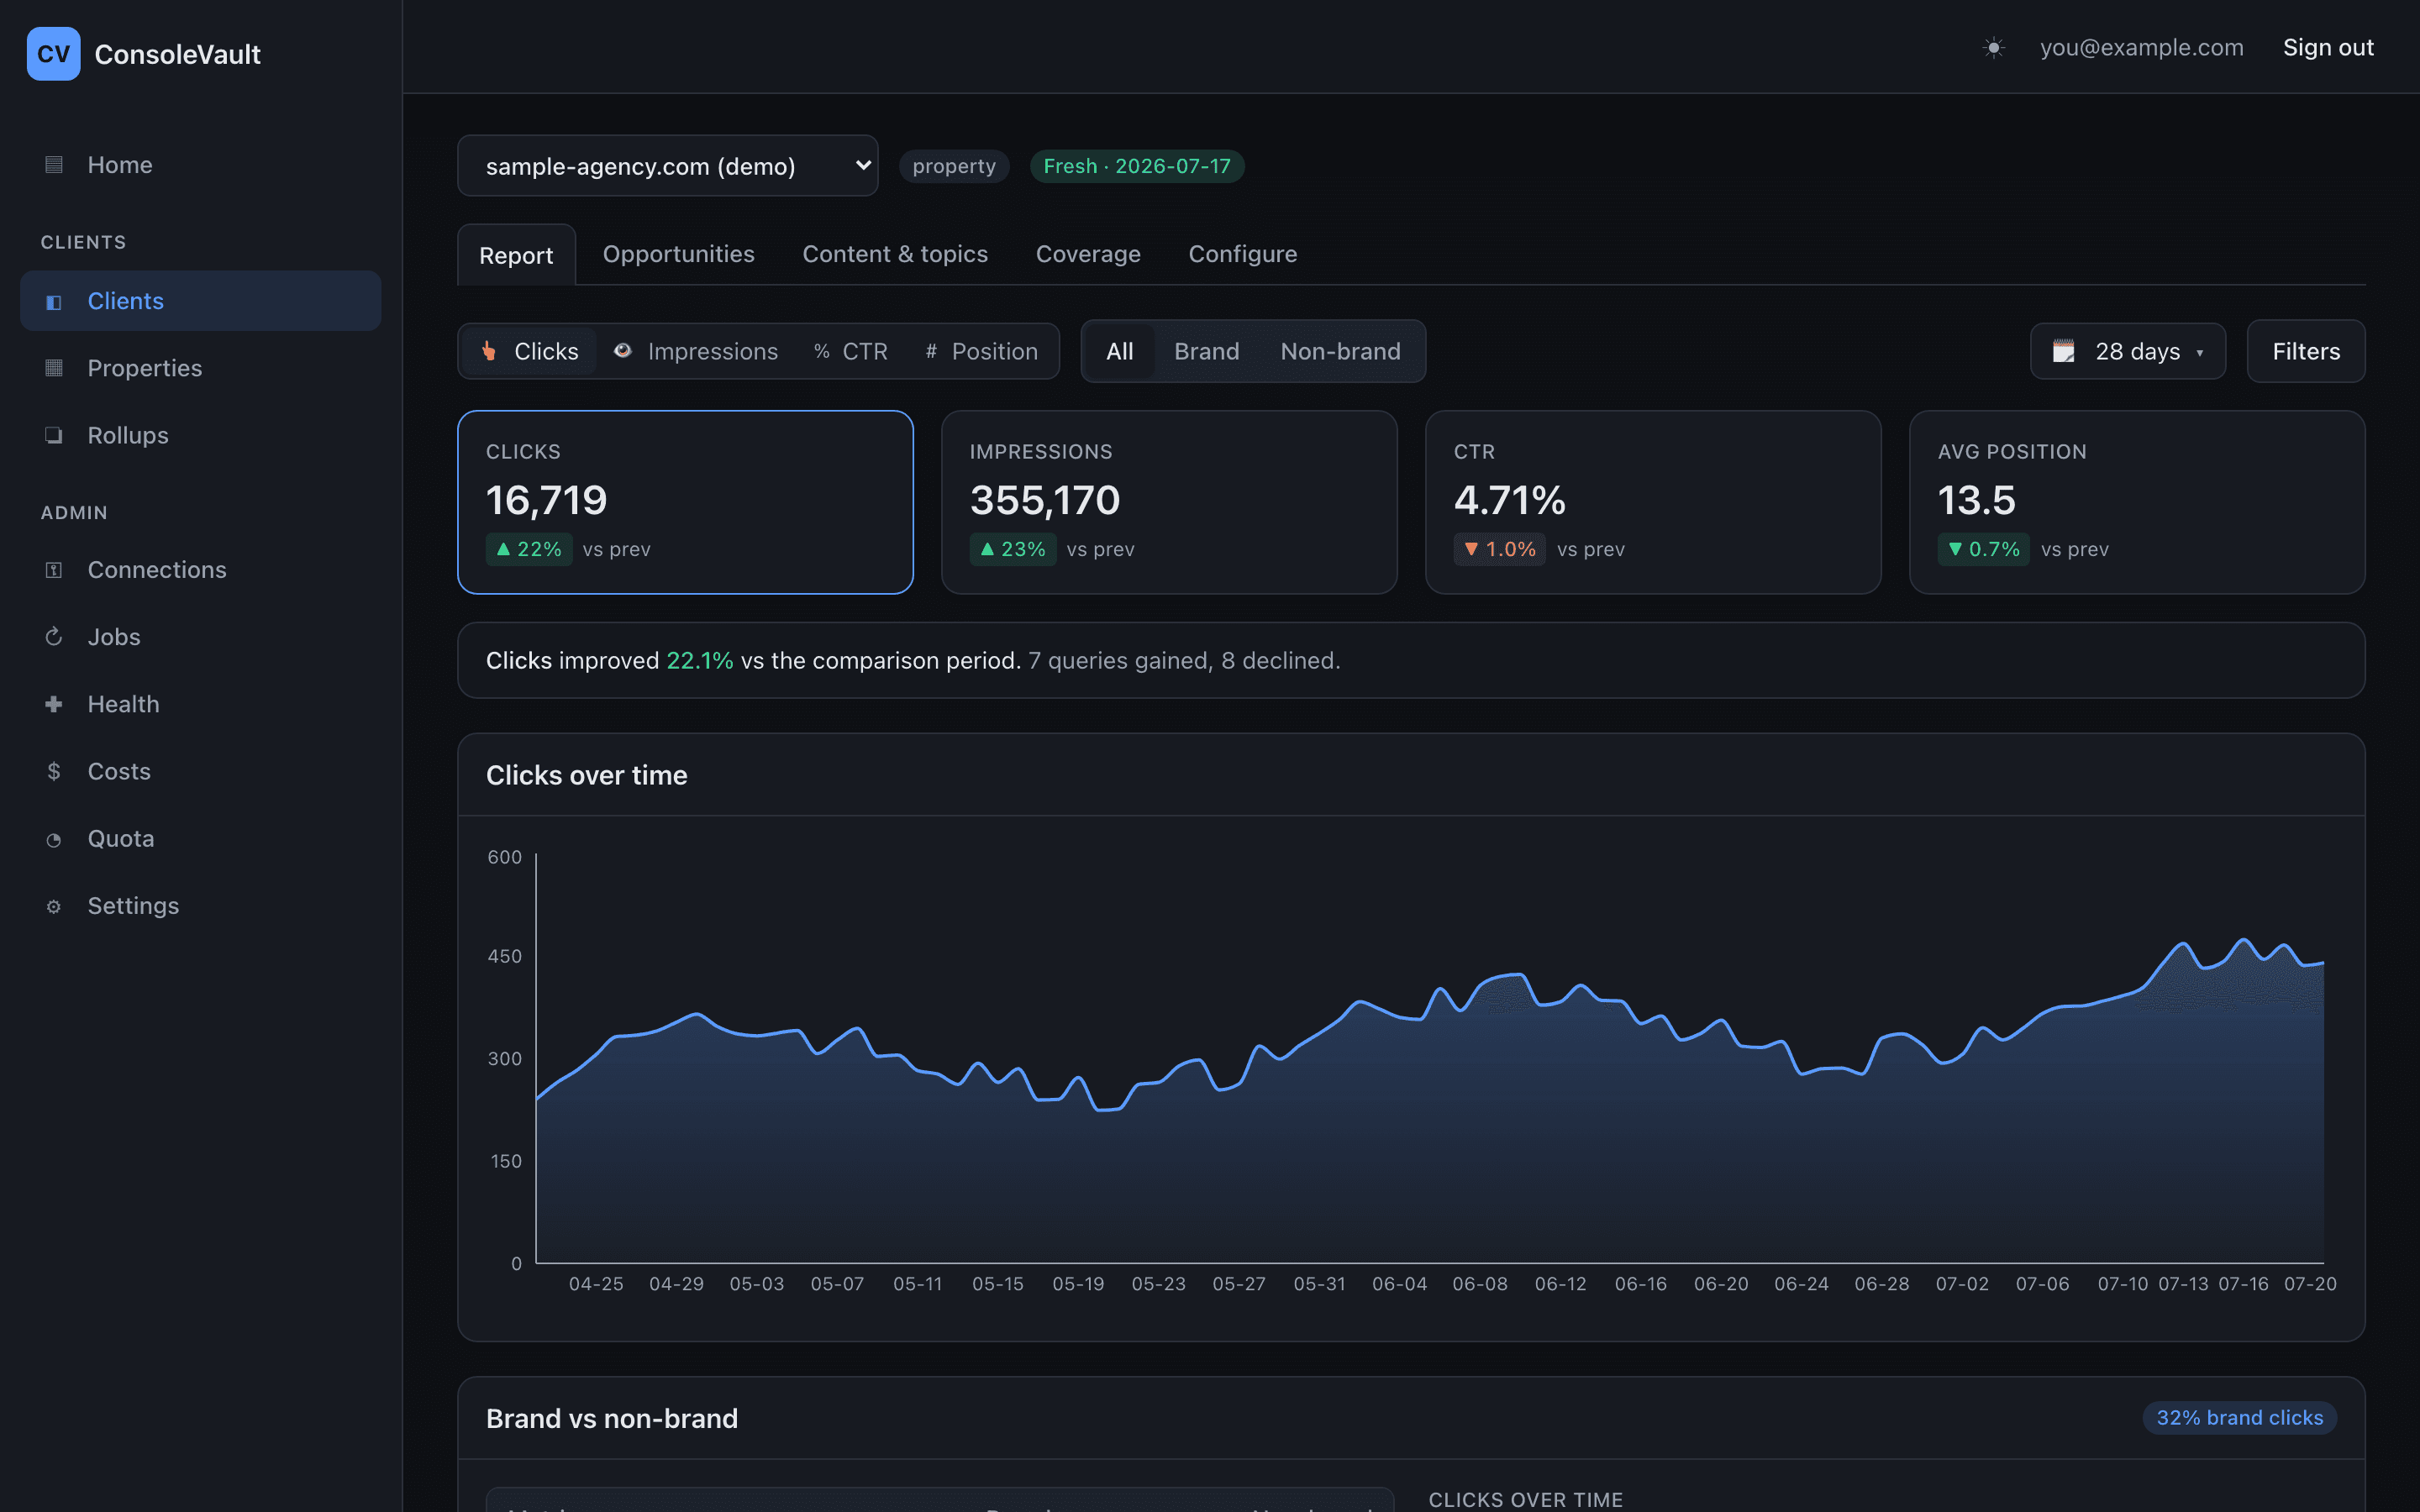Select the Position metric toggle
2420x1512 pixels.
coord(982,351)
